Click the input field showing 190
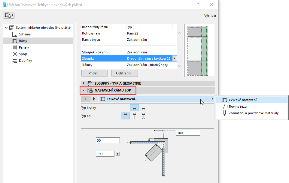 105,154
